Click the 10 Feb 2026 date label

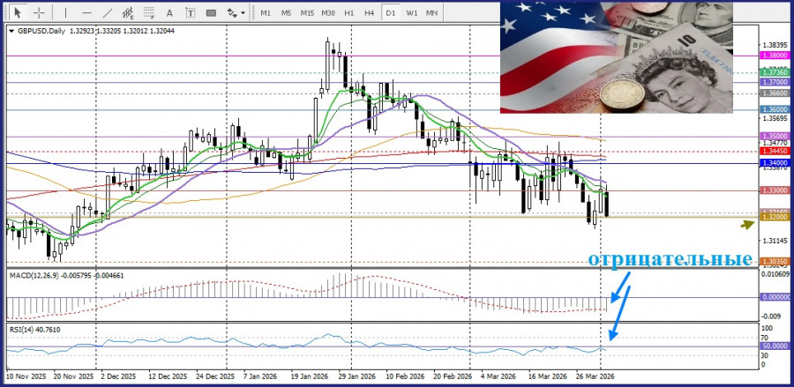404,377
